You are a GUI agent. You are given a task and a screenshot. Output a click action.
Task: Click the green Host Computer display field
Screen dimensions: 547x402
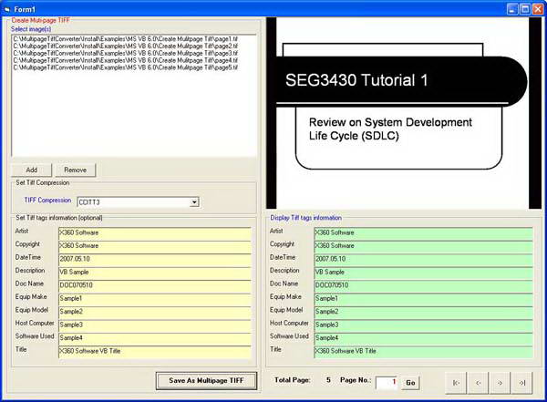424,325
